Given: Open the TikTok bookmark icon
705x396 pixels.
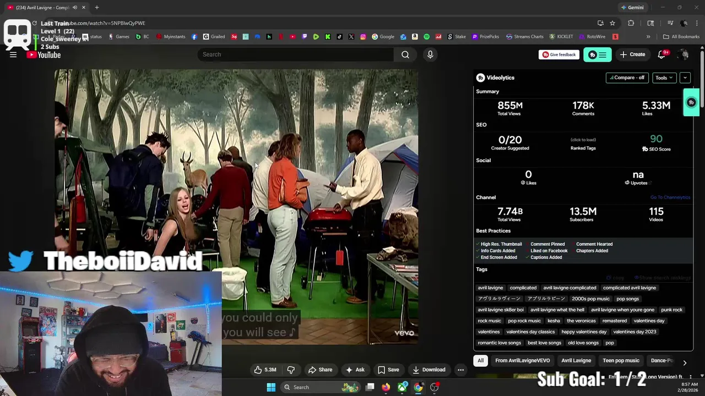Looking at the screenshot, I should tap(339, 37).
